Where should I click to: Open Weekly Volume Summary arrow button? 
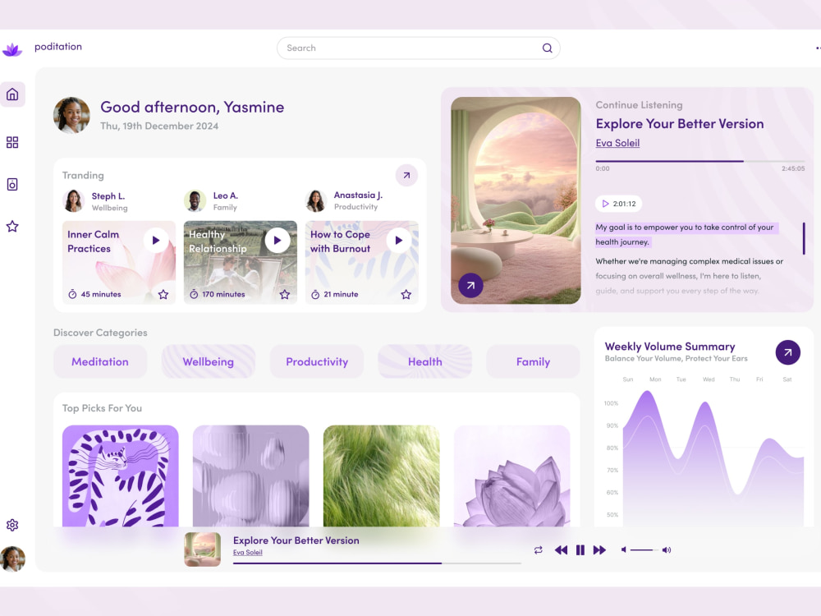(788, 352)
